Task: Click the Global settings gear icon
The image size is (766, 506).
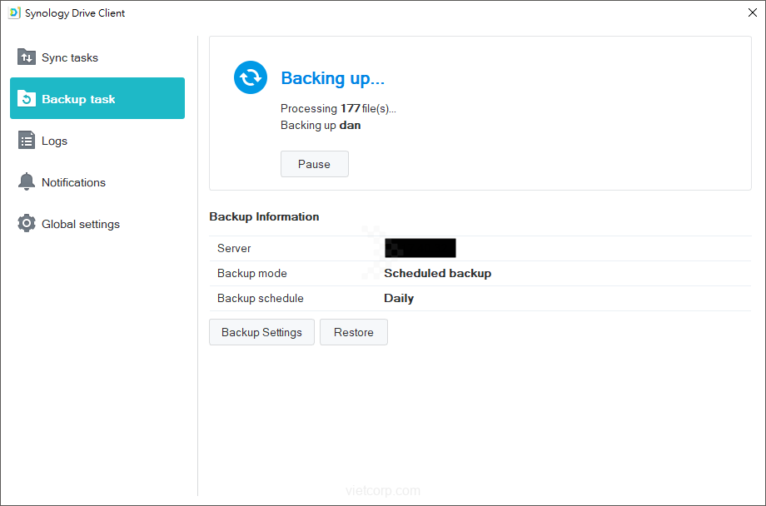Action: click(27, 224)
